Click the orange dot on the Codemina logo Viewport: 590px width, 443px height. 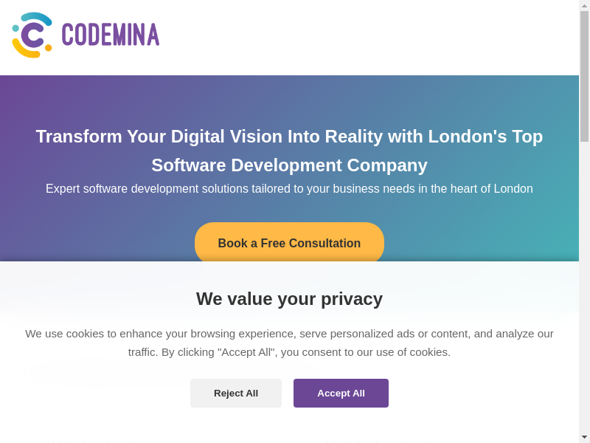pos(48,48)
